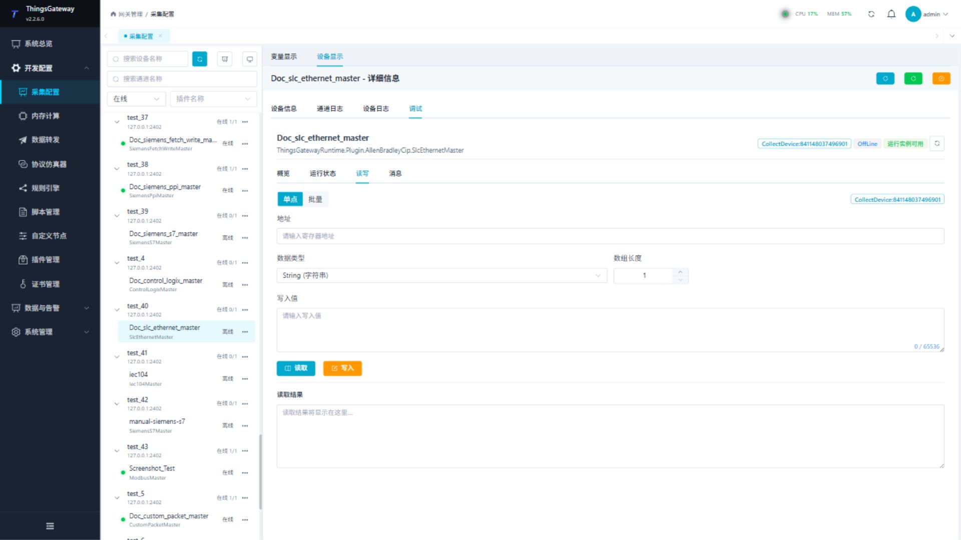
Task: Open 自定义节点 in the sidebar
Action: click(50, 235)
